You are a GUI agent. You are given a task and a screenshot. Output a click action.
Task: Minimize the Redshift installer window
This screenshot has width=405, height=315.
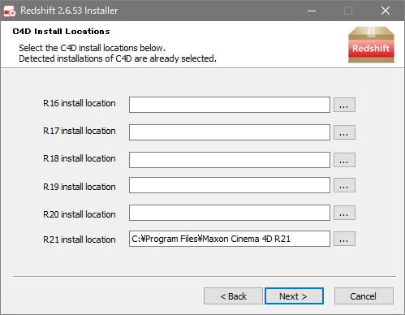pos(312,11)
